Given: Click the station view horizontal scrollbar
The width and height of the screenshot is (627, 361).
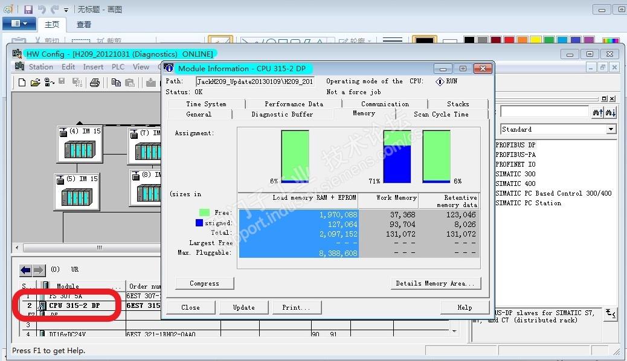Looking at the screenshot, I should 92,248.
